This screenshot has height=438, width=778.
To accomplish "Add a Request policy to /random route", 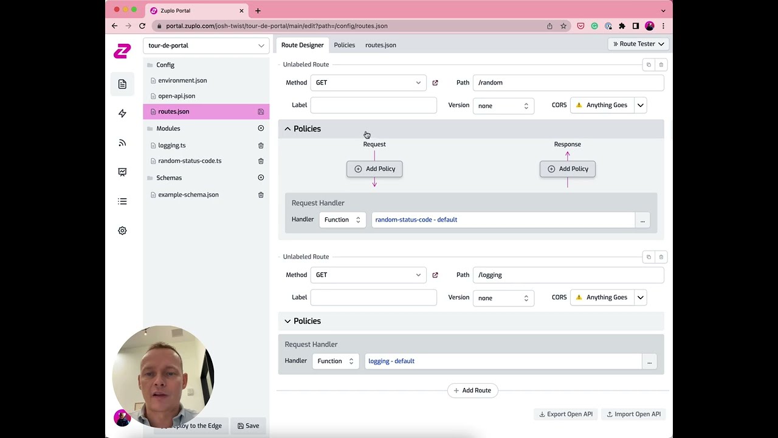I will [374, 169].
